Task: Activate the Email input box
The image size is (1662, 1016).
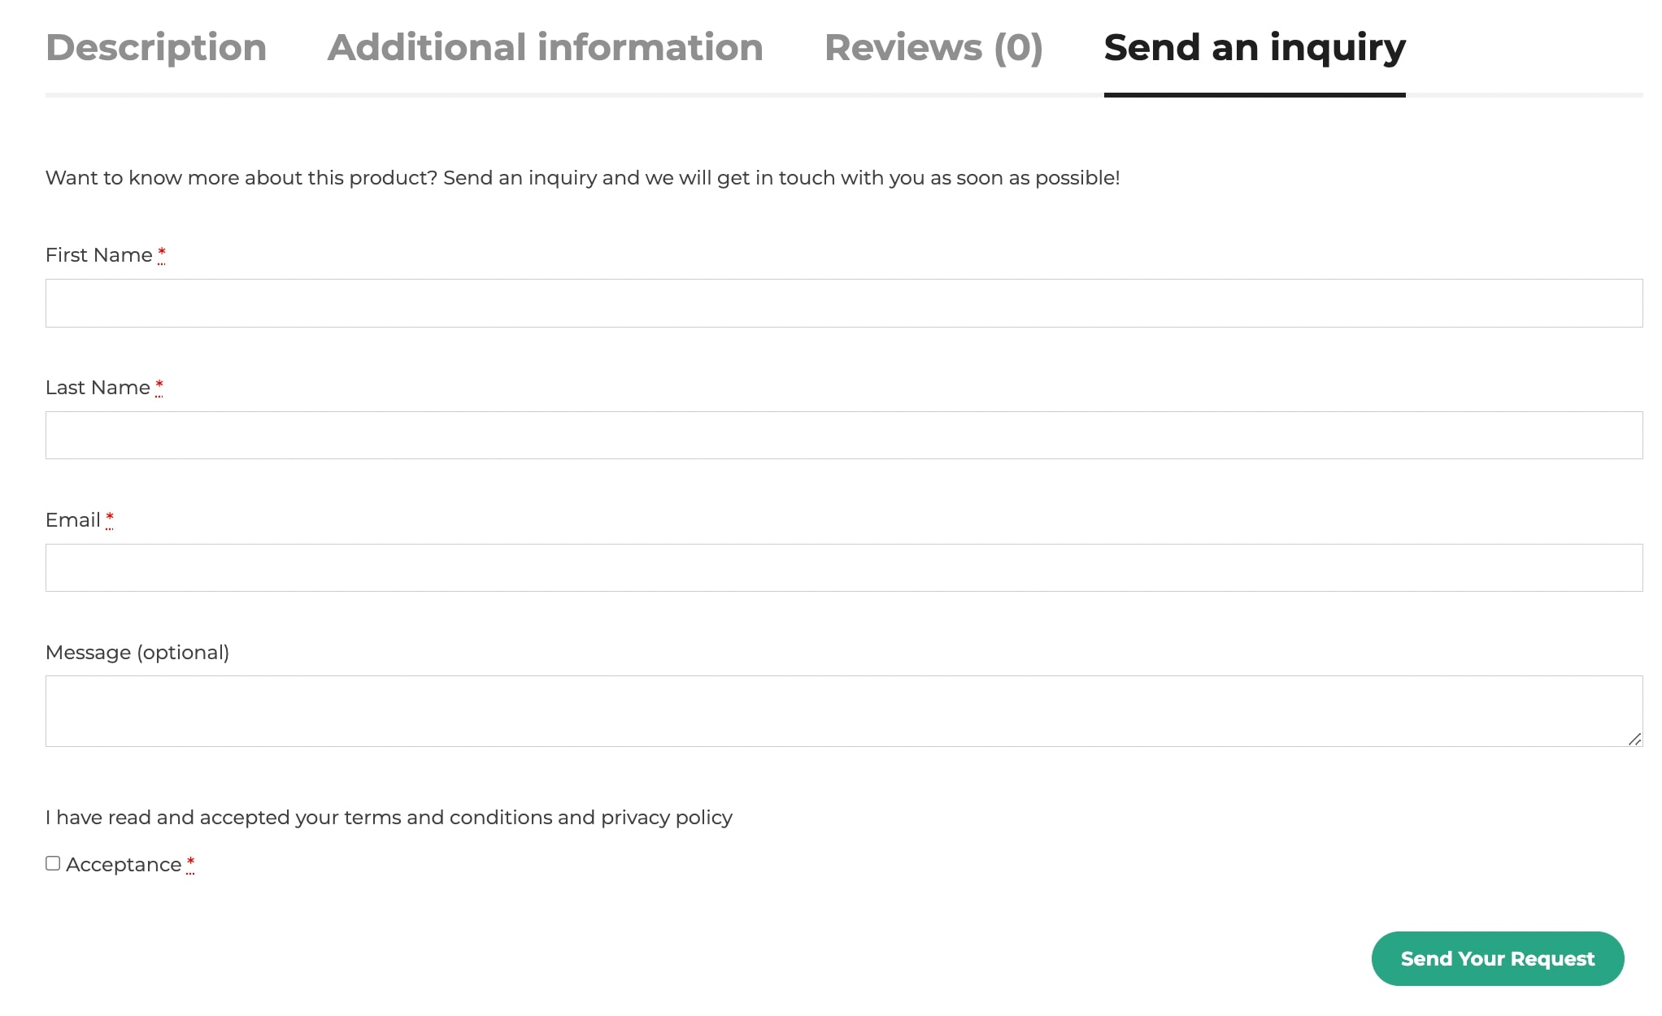Action: click(844, 567)
